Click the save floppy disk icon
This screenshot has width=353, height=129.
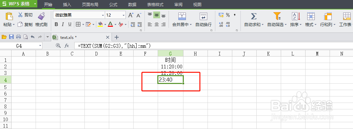[x=11, y=37]
